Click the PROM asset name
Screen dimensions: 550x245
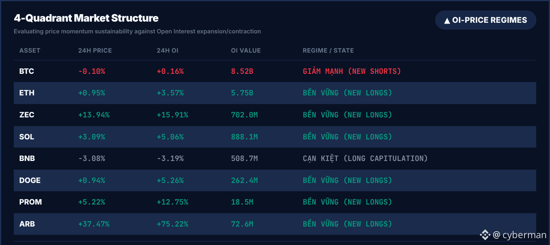click(x=31, y=202)
